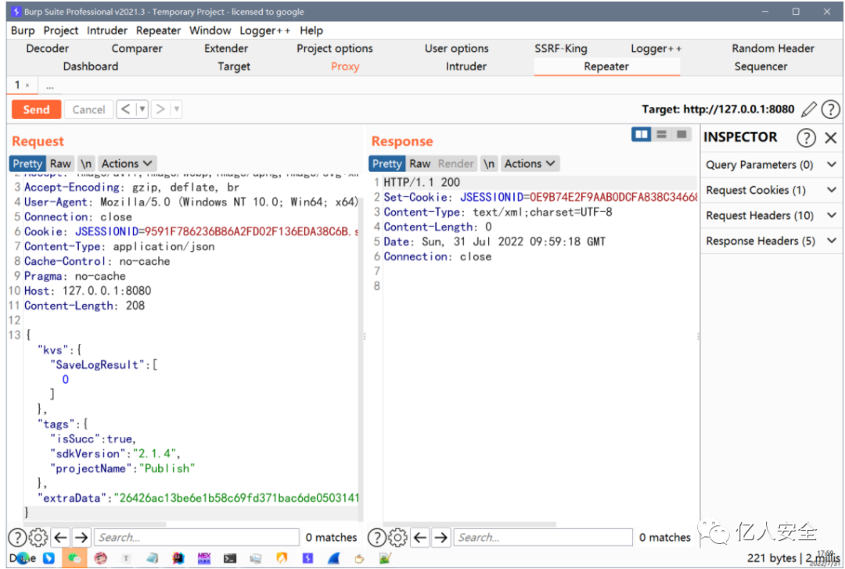
Task: Open Response search settings gear
Action: (397, 537)
